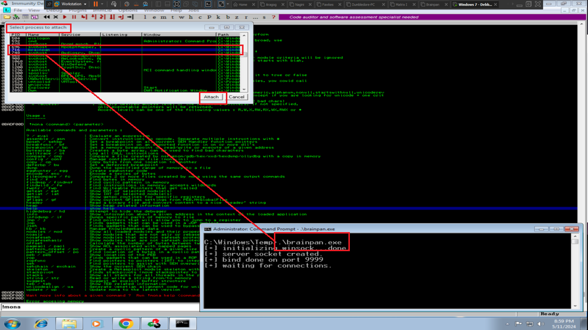
Task: Show threads with 't' toolbar letter
Action: [172, 17]
